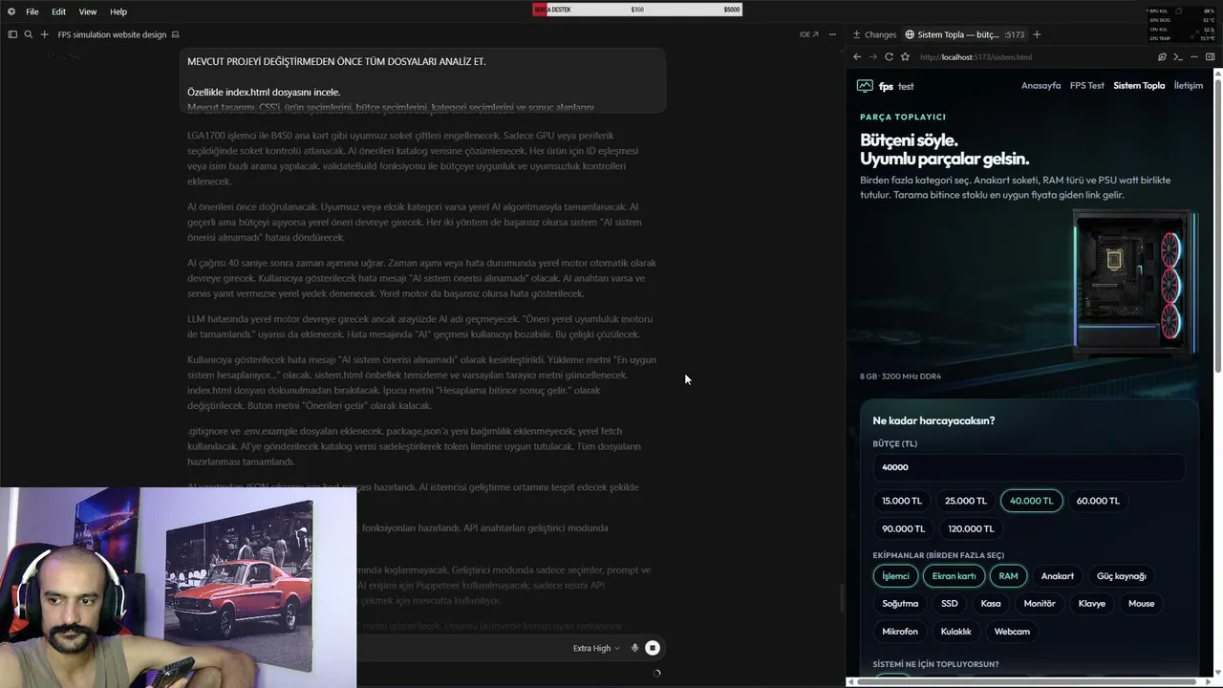1223x688 pixels.
Task: Click the 'Ne kadar harcayacaksın?' heading
Action: [933, 420]
